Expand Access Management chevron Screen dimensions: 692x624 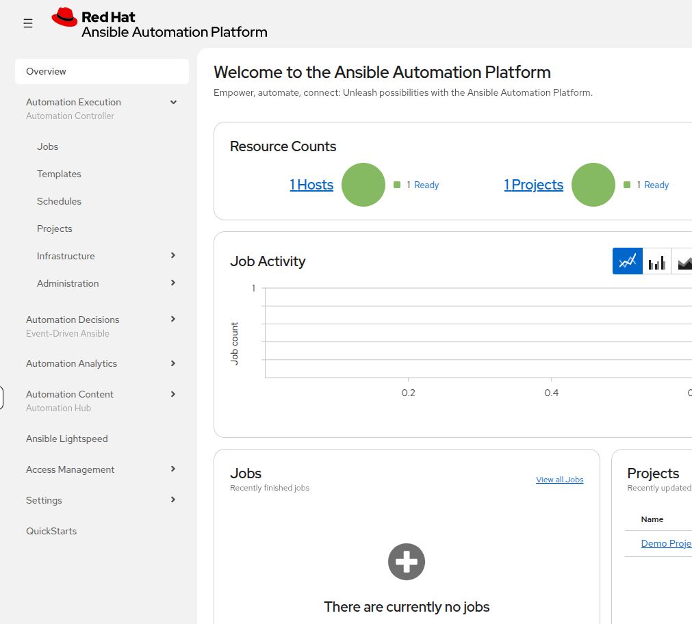coord(173,469)
